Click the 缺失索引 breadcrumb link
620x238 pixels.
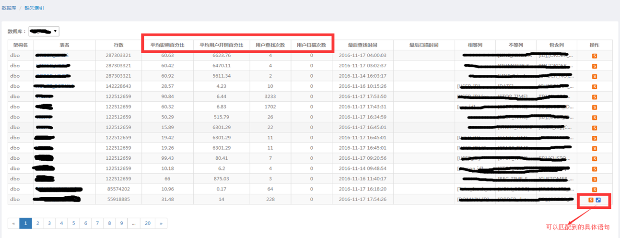pyautogui.click(x=35, y=8)
